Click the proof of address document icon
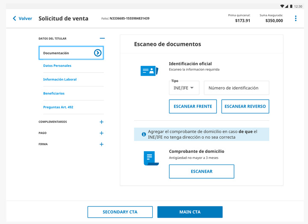The height and width of the screenshot is (224, 308). click(151, 158)
